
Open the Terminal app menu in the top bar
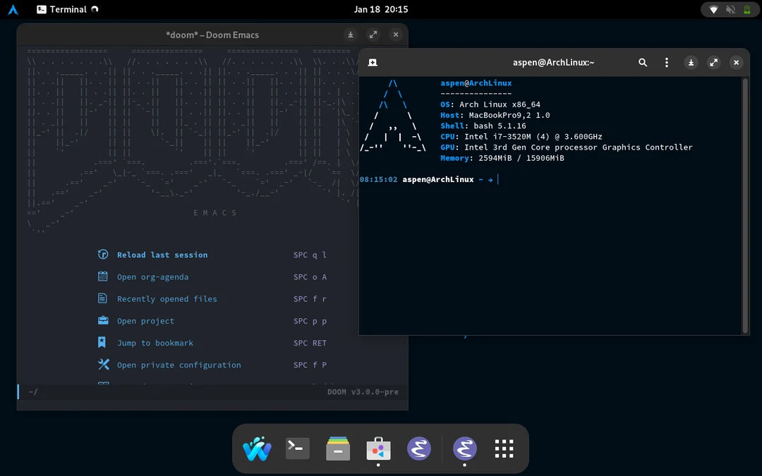(62, 9)
